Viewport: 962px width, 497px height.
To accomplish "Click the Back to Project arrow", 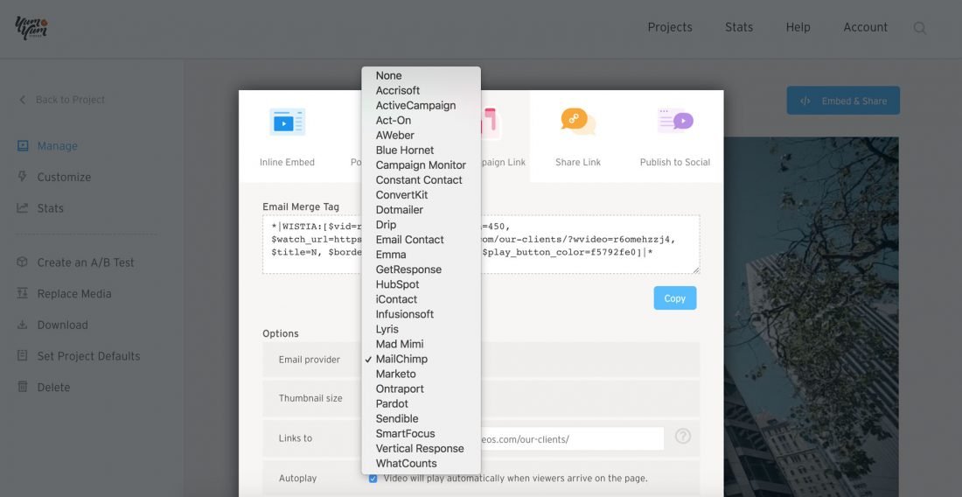I will coord(23,100).
